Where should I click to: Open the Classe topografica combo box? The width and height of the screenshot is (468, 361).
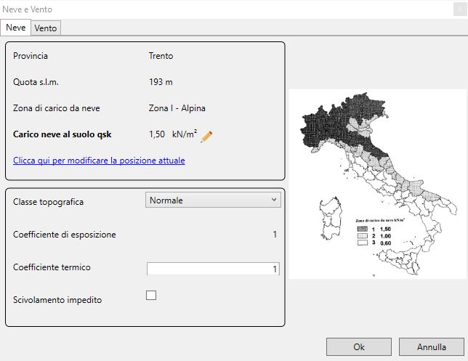click(x=213, y=200)
